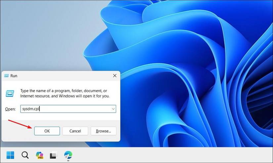Click the 'Open:' label
The height and width of the screenshot is (163, 273).
tap(10, 109)
